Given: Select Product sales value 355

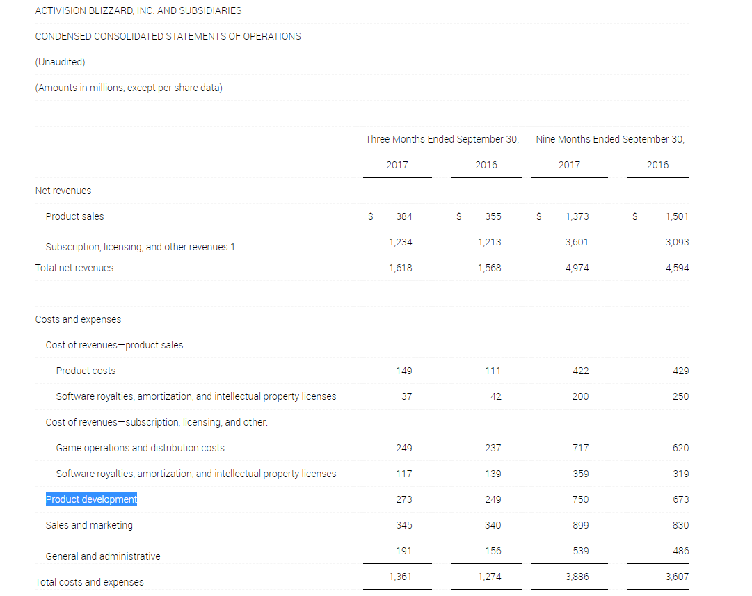Looking at the screenshot, I should 493,216.
